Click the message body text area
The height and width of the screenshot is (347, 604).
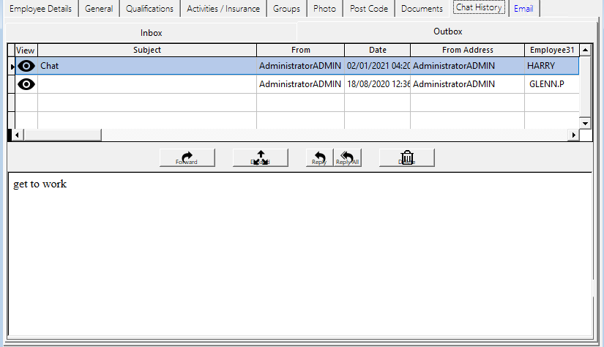point(293,249)
